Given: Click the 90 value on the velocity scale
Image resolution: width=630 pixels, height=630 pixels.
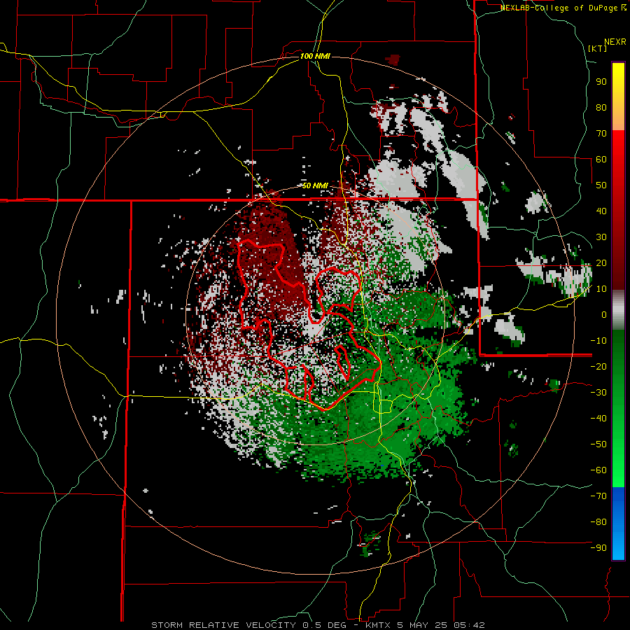Looking at the screenshot, I should click(601, 82).
